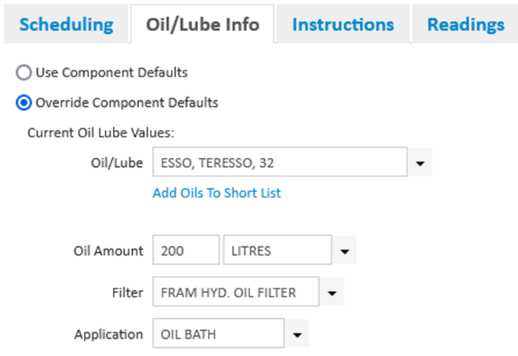Image resolution: width=518 pixels, height=356 pixels.
Task: Click the Current Oil Lube Values heading
Action: pyautogui.click(x=99, y=133)
